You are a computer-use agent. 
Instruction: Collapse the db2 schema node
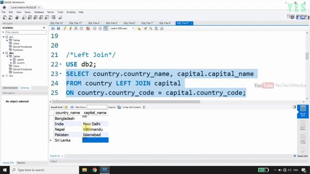(x=3, y=53)
